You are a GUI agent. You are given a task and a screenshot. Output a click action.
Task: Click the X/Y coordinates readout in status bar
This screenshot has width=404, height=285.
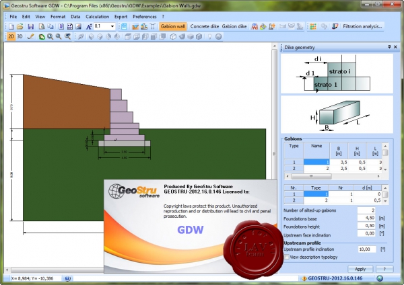(32, 278)
